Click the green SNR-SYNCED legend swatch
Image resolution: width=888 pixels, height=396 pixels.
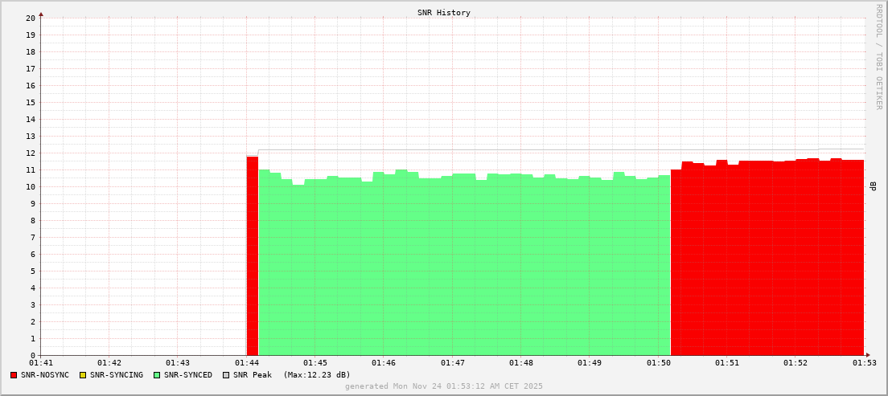coord(157,375)
